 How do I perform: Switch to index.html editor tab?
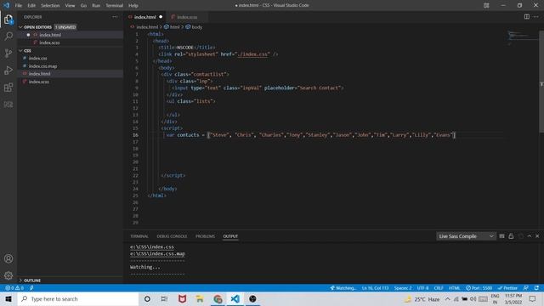pyautogui.click(x=145, y=17)
